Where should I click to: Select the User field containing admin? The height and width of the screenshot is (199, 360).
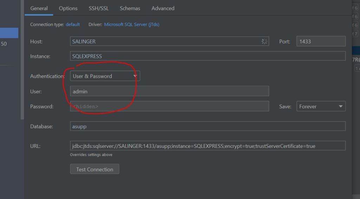coord(169,91)
